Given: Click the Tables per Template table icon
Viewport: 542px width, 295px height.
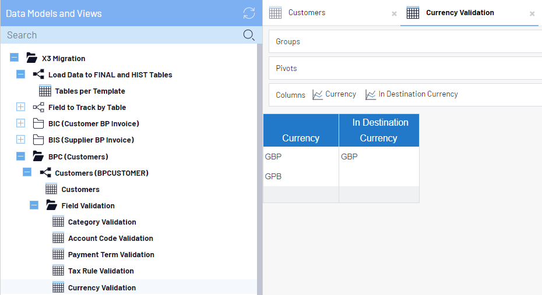Looking at the screenshot, I should [x=45, y=91].
